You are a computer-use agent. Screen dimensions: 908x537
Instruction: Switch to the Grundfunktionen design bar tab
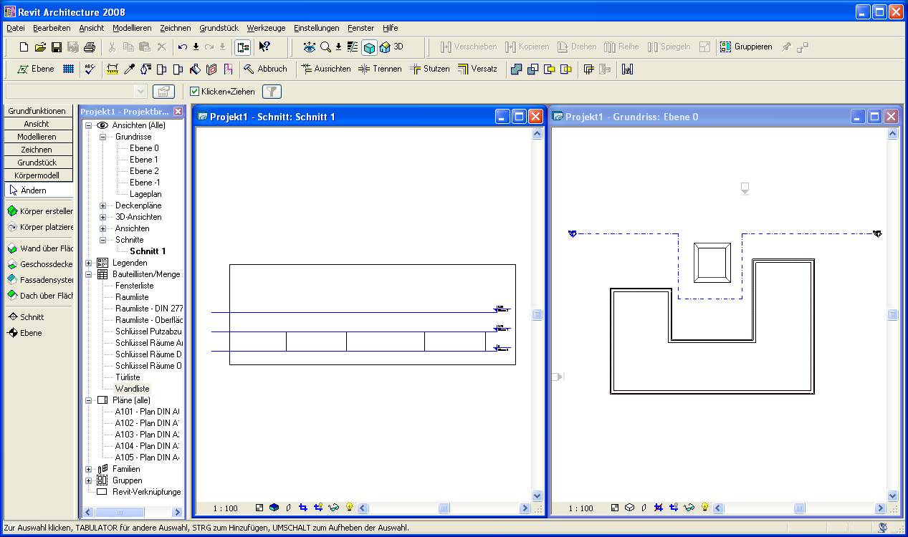39,111
